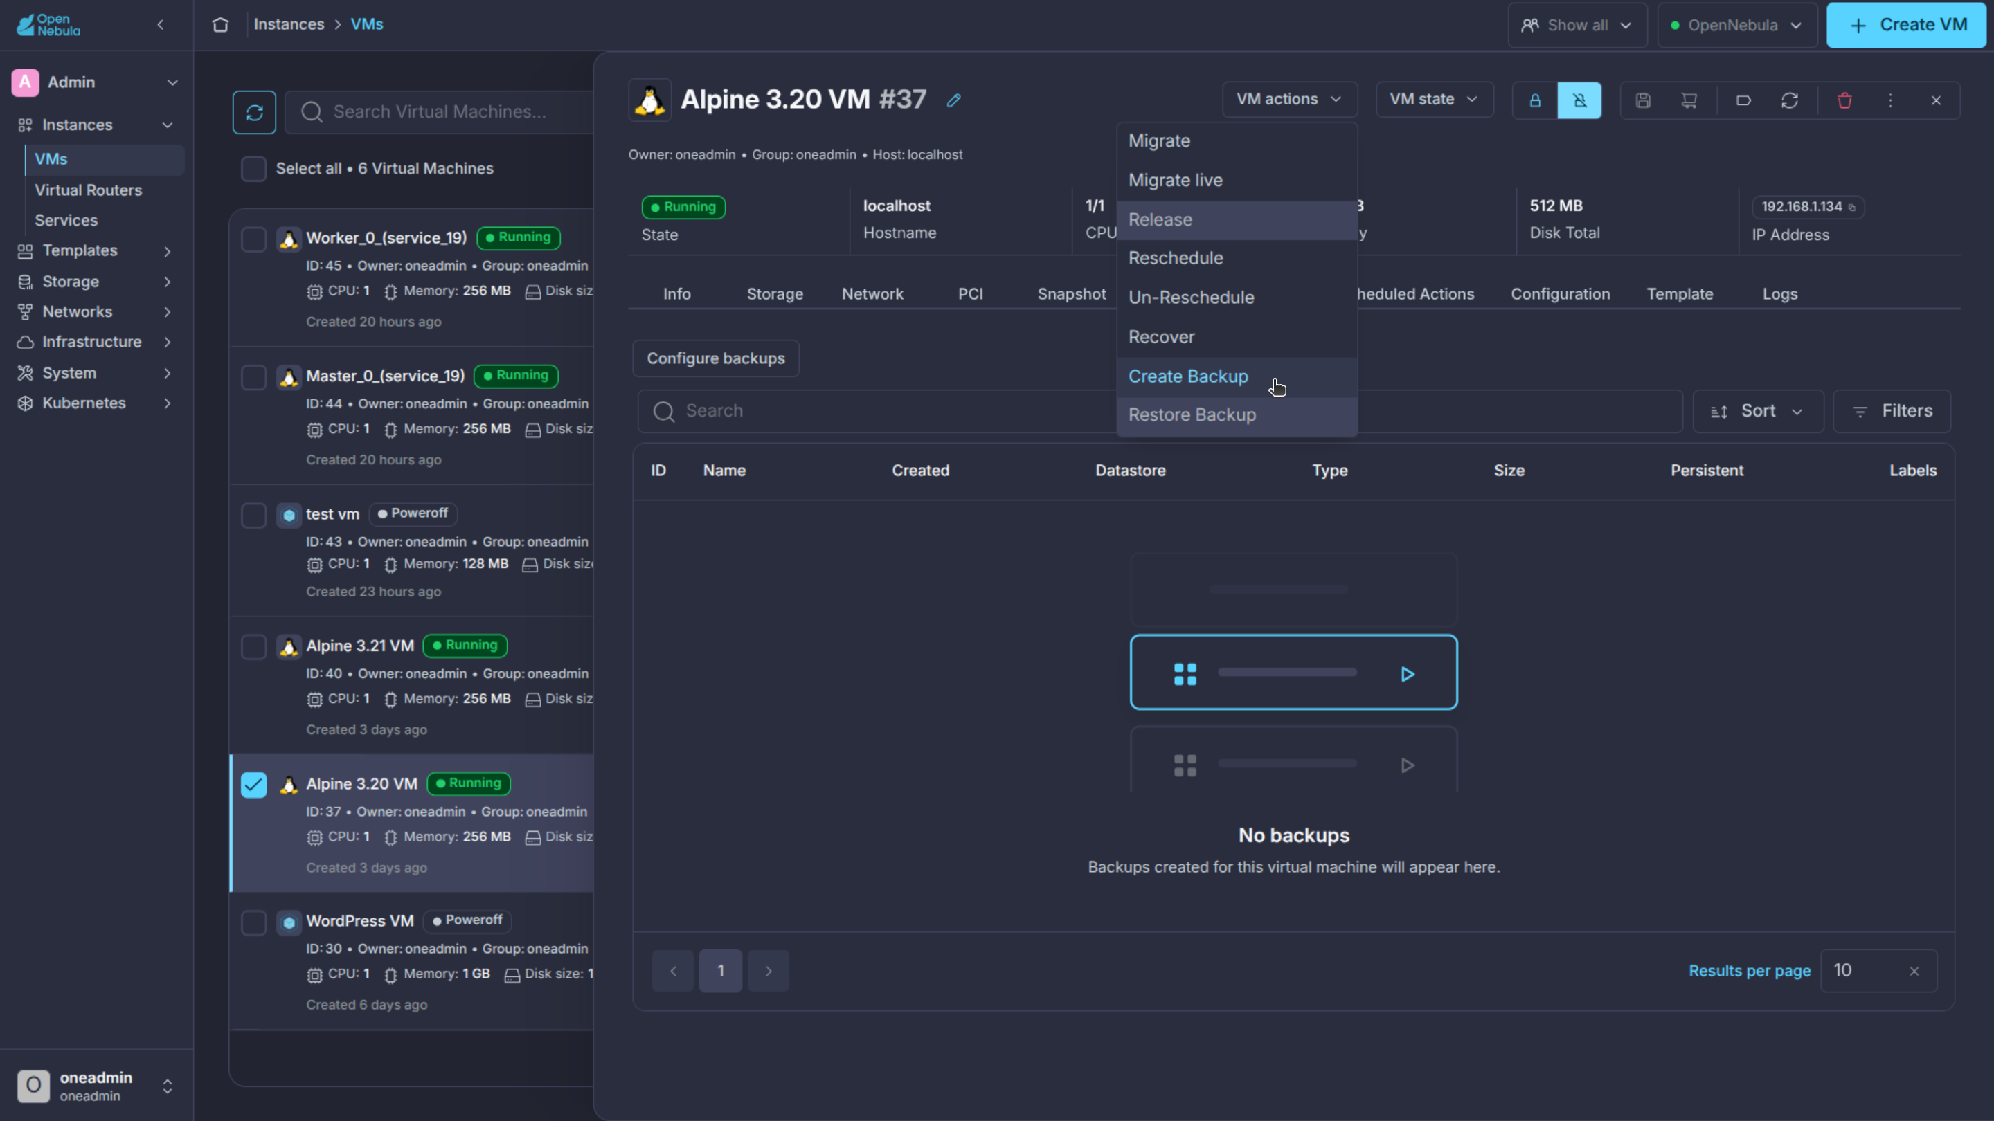Select Reschedule menu item
The width and height of the screenshot is (1994, 1121).
pyautogui.click(x=1237, y=258)
